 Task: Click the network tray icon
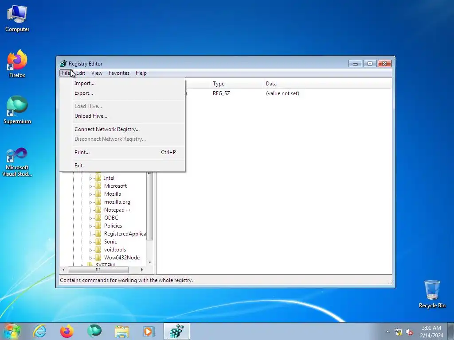399,332
